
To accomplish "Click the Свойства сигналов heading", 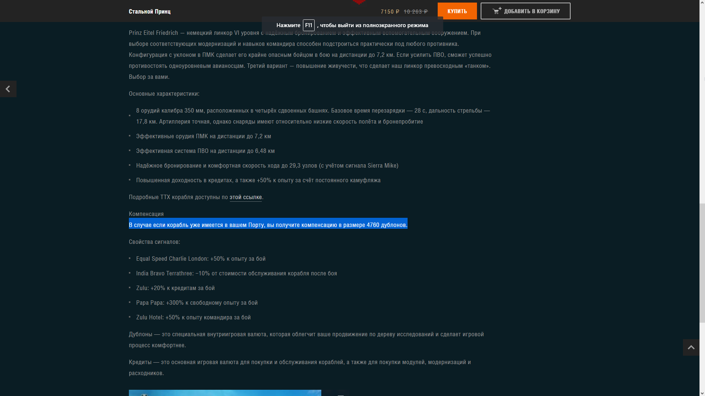I will pos(155,242).
